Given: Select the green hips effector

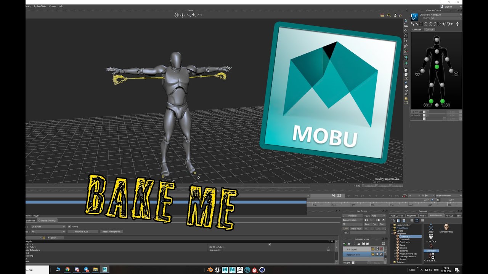Looking at the screenshot, I should (x=437, y=67).
